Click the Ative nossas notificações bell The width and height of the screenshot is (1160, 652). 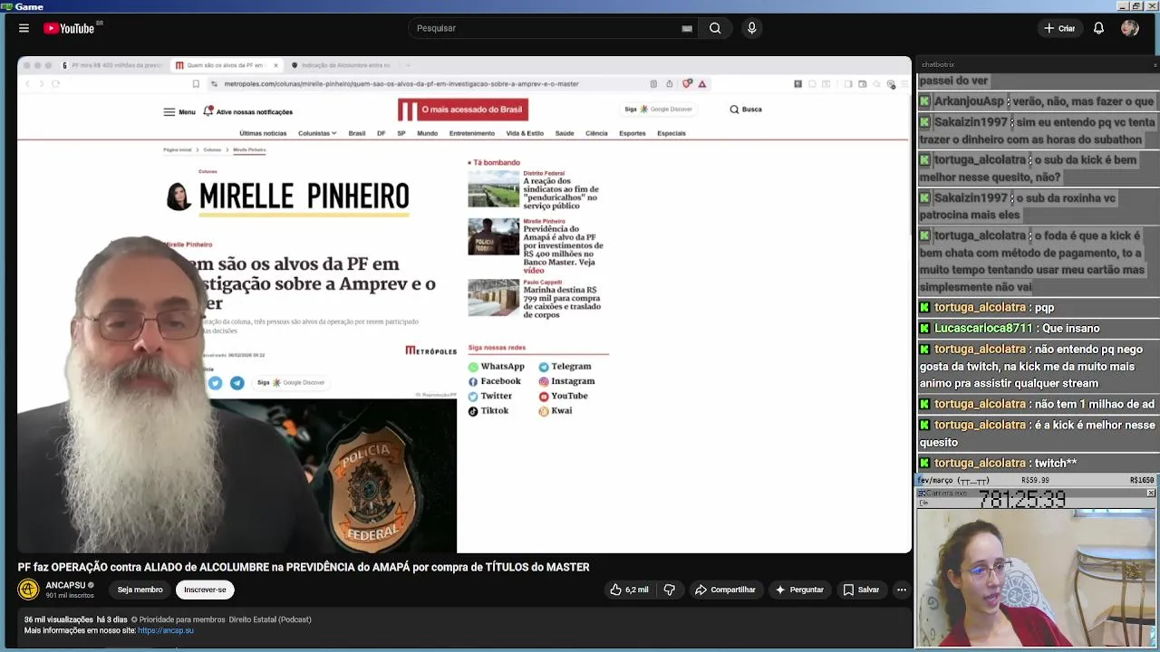pos(208,111)
